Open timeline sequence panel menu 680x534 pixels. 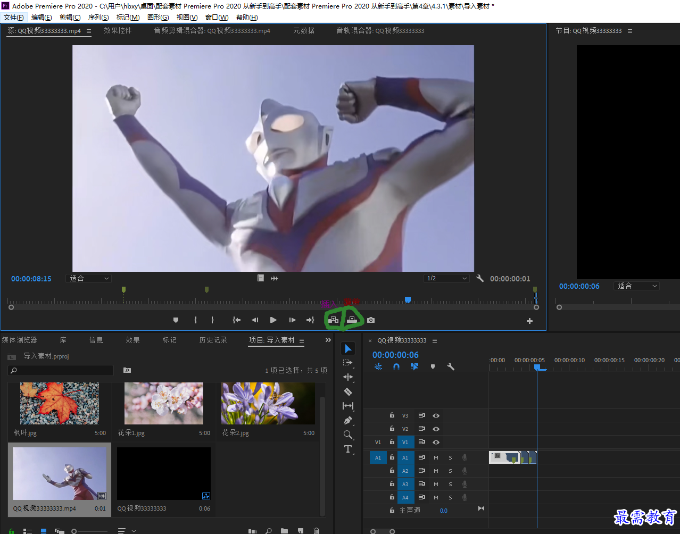click(x=435, y=340)
